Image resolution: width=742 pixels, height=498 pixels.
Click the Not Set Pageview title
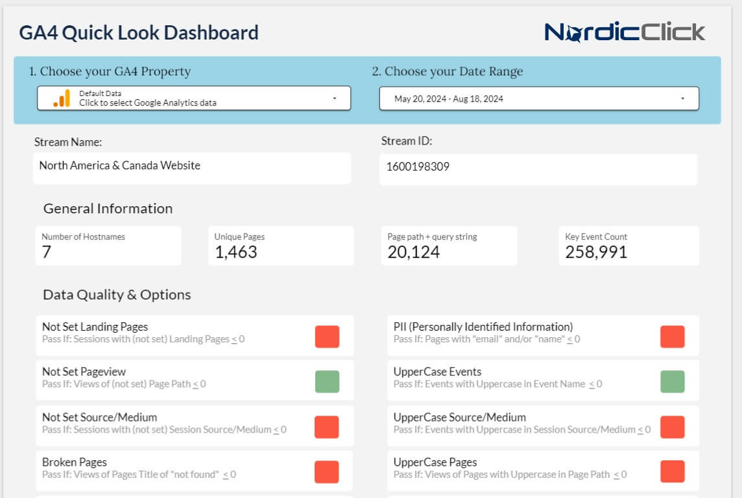coord(84,372)
